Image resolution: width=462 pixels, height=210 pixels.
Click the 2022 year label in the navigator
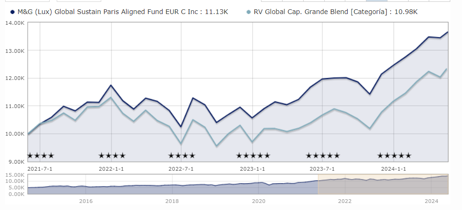tap(345, 201)
